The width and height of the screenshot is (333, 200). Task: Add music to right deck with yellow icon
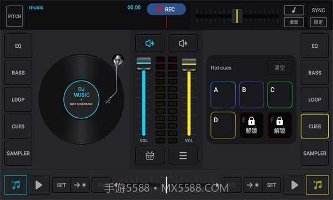coord(317,185)
